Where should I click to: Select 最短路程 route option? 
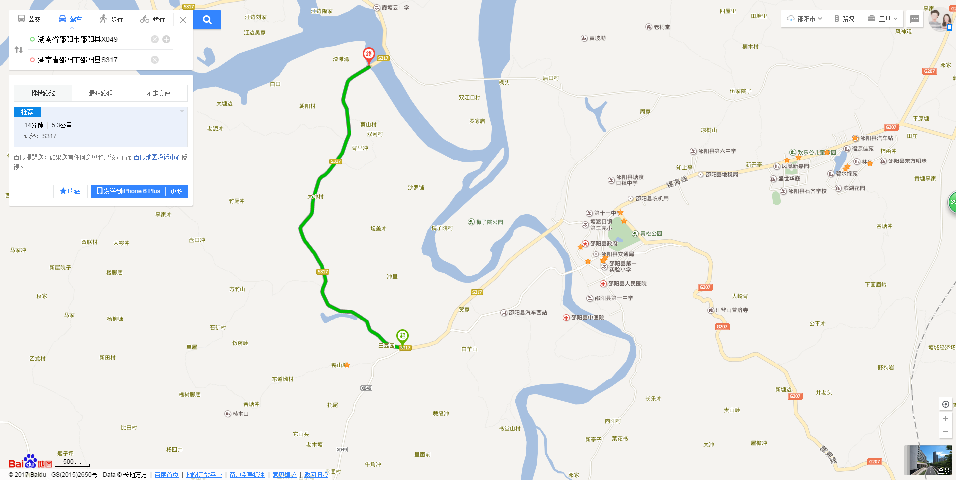[101, 93]
